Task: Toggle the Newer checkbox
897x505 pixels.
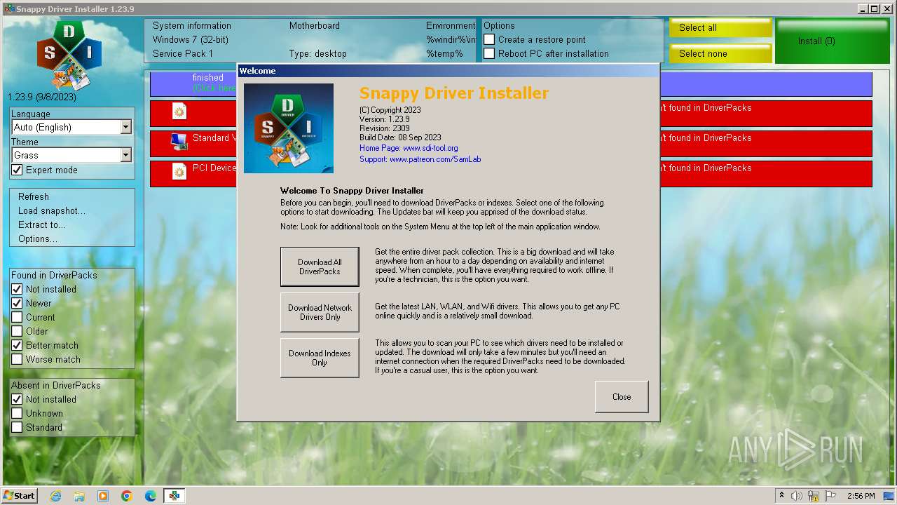Action: coord(18,303)
